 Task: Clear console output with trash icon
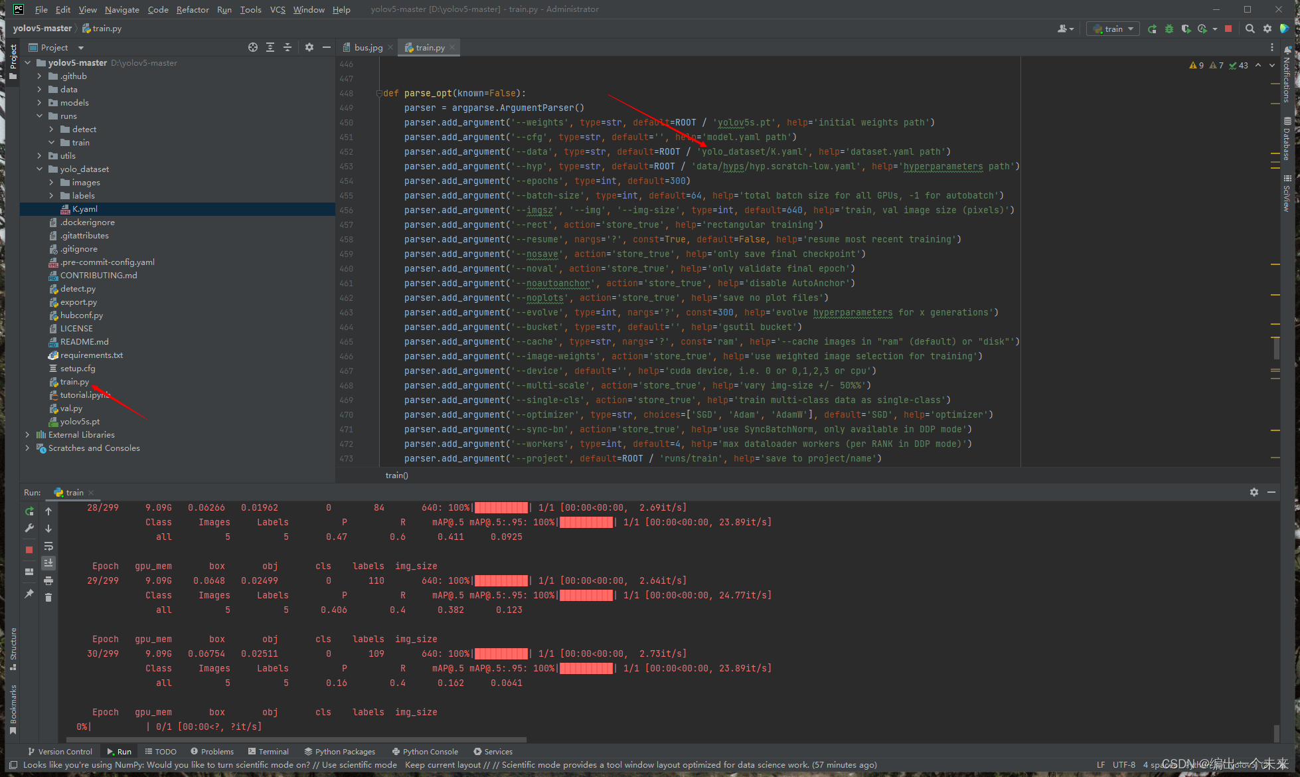[x=48, y=598]
